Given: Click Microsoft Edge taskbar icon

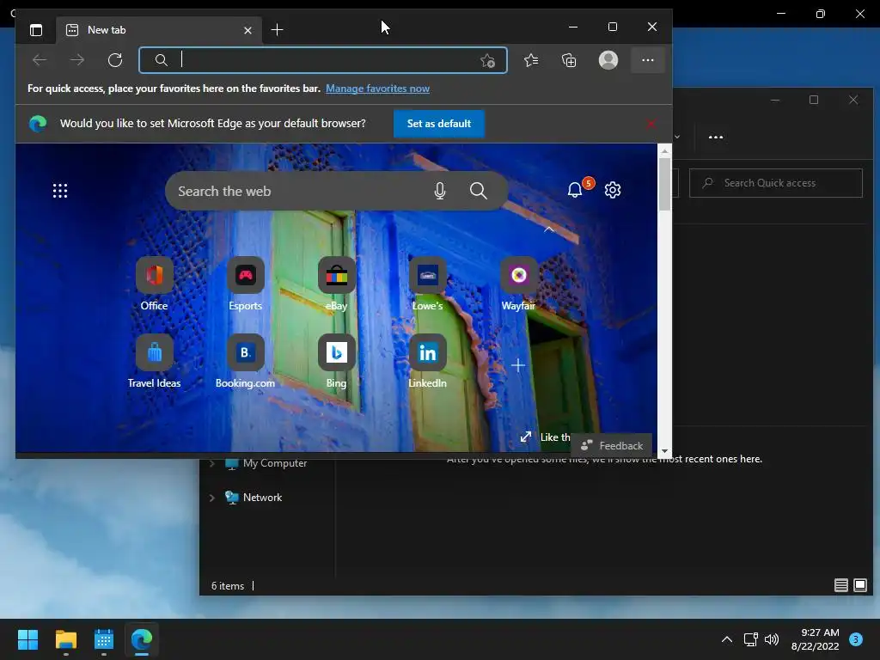Looking at the screenshot, I should click(x=142, y=639).
